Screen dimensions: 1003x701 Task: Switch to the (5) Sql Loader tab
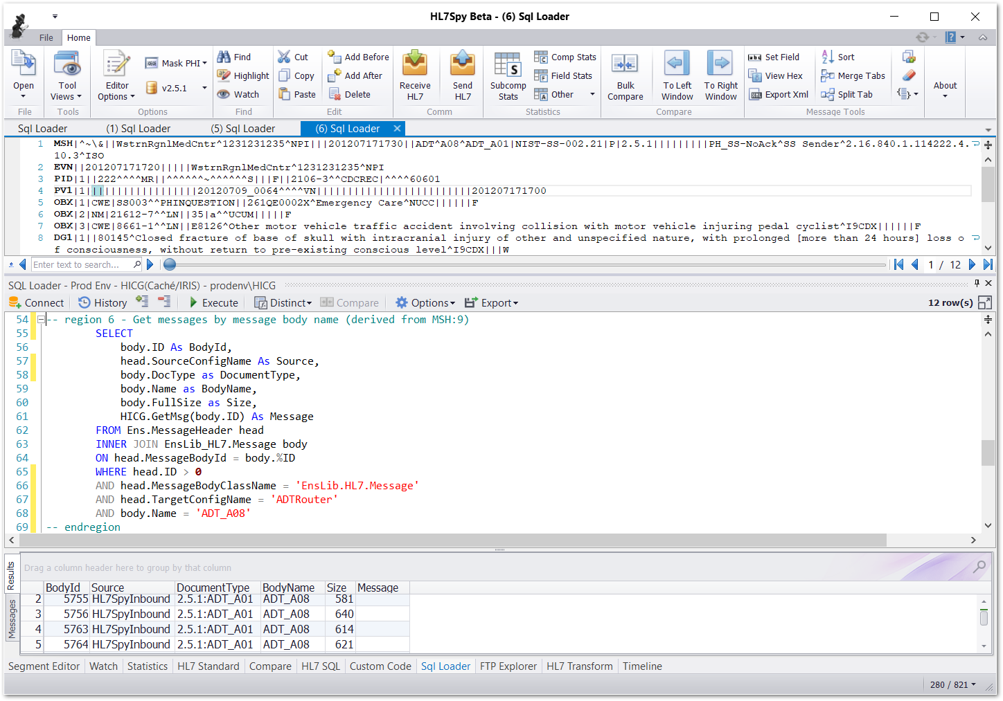pos(243,128)
